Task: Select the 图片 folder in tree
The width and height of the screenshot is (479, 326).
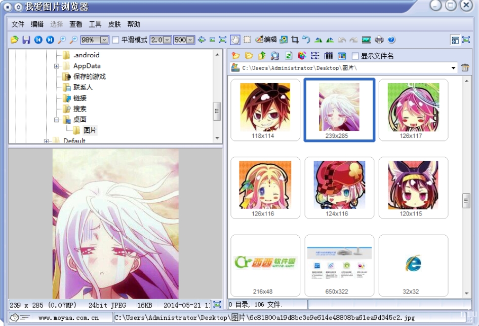Action: [x=90, y=131]
